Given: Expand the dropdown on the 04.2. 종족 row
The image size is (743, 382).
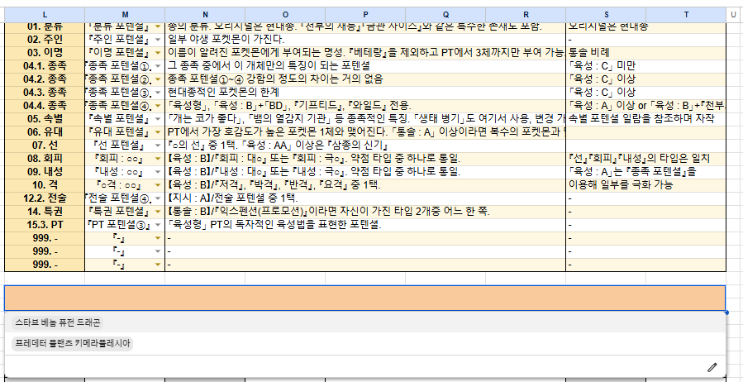Looking at the screenshot, I should [158, 79].
